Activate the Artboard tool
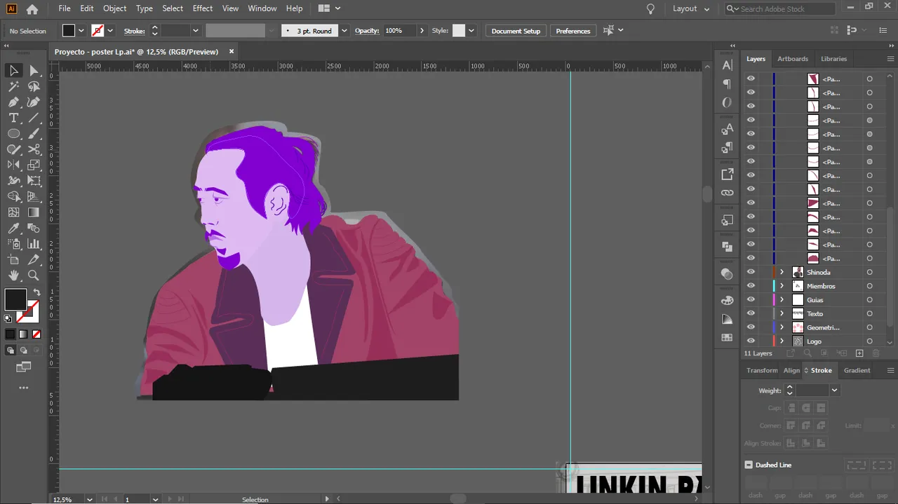898x504 pixels. coord(13,260)
